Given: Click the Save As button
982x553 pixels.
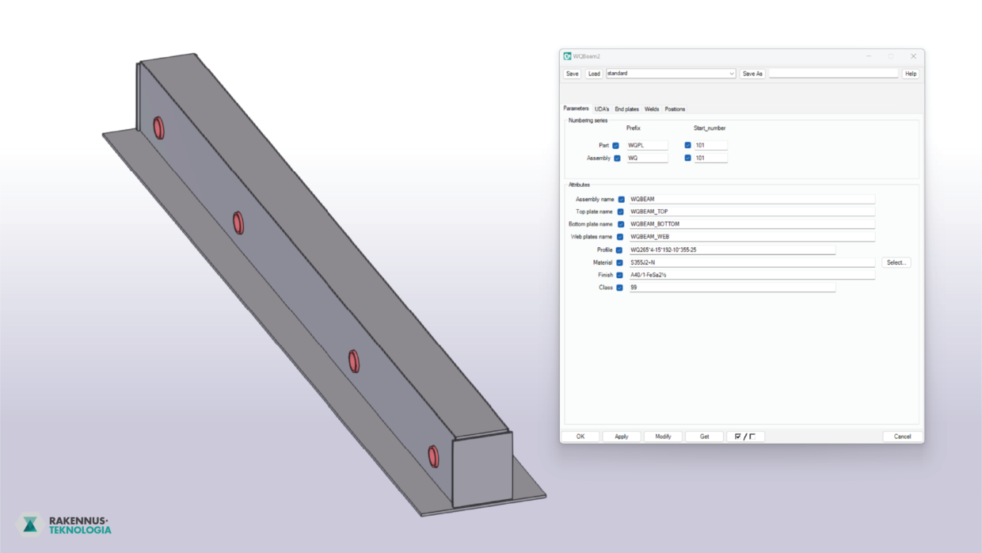Looking at the screenshot, I should click(752, 74).
